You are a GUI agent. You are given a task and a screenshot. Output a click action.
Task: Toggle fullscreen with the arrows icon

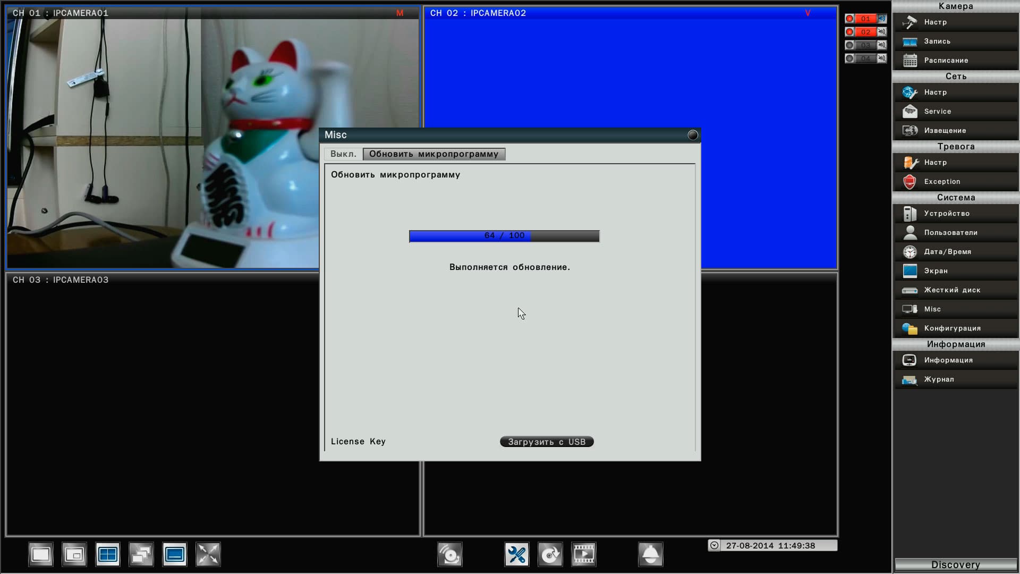pos(208,555)
